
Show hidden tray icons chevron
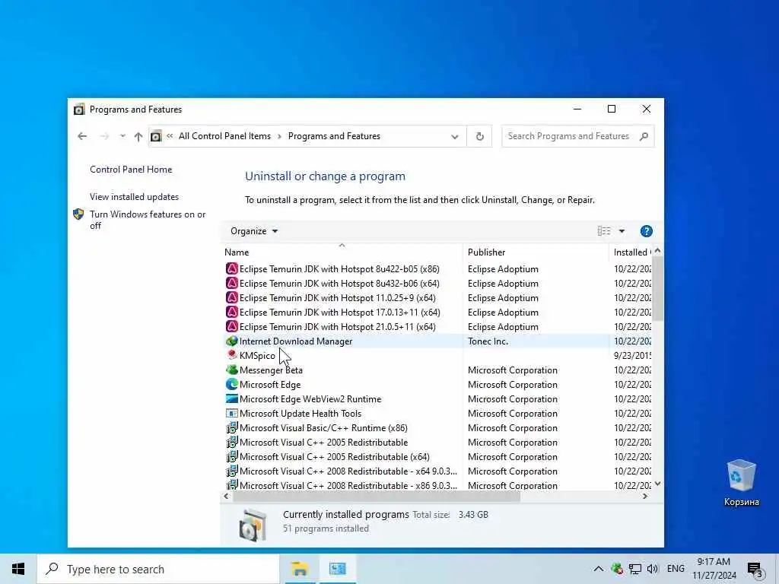(x=598, y=569)
